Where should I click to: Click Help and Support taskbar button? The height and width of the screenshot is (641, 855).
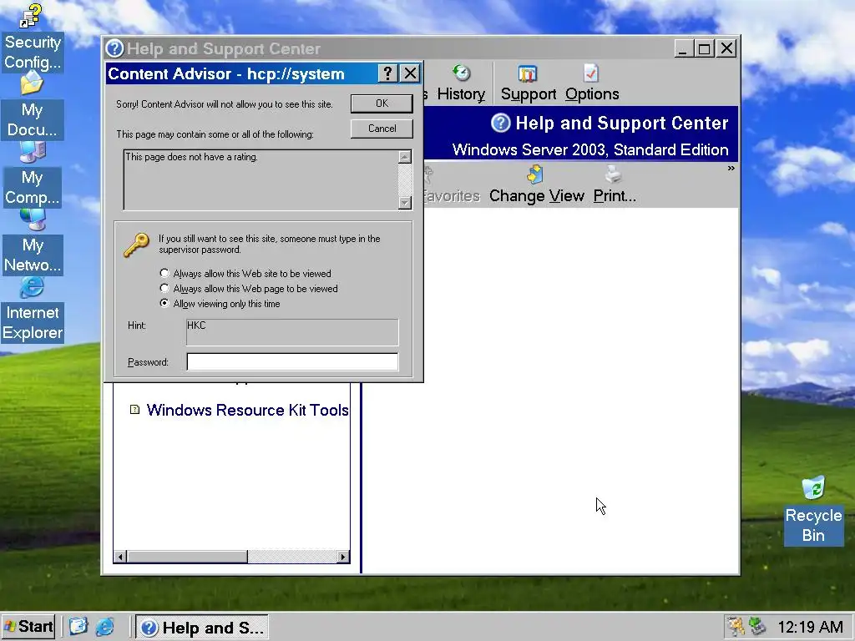coord(202,628)
